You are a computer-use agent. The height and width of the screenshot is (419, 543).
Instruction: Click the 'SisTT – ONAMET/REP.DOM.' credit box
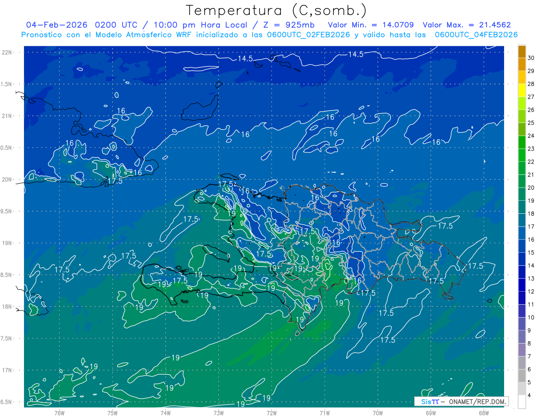[x=461, y=401]
